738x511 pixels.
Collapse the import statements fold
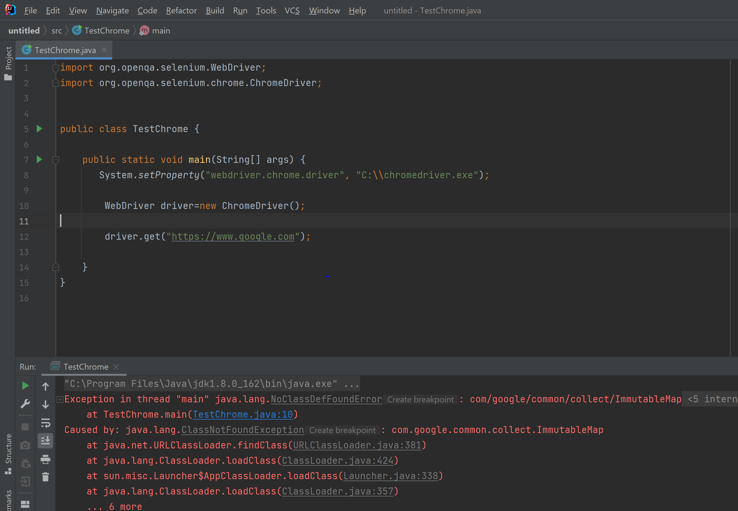coord(56,68)
